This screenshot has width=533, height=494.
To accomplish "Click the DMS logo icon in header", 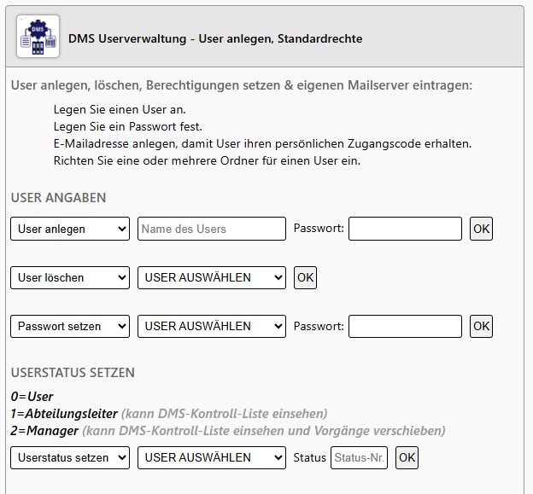I will 38,38.
